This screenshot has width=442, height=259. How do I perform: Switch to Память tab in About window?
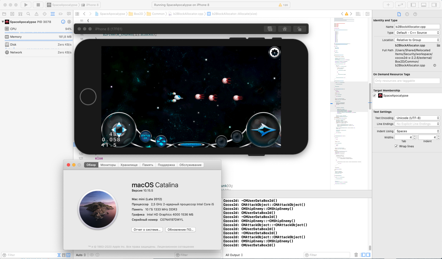(x=148, y=165)
